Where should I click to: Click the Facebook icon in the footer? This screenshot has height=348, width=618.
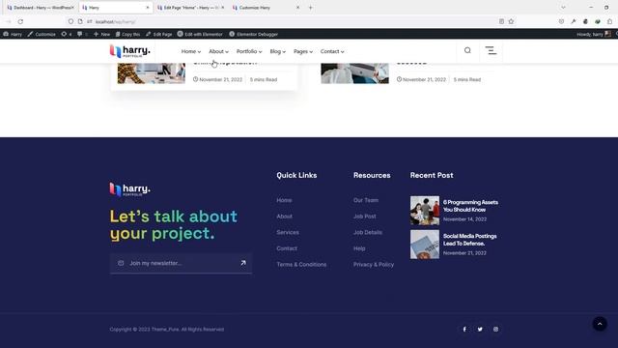pyautogui.click(x=464, y=329)
